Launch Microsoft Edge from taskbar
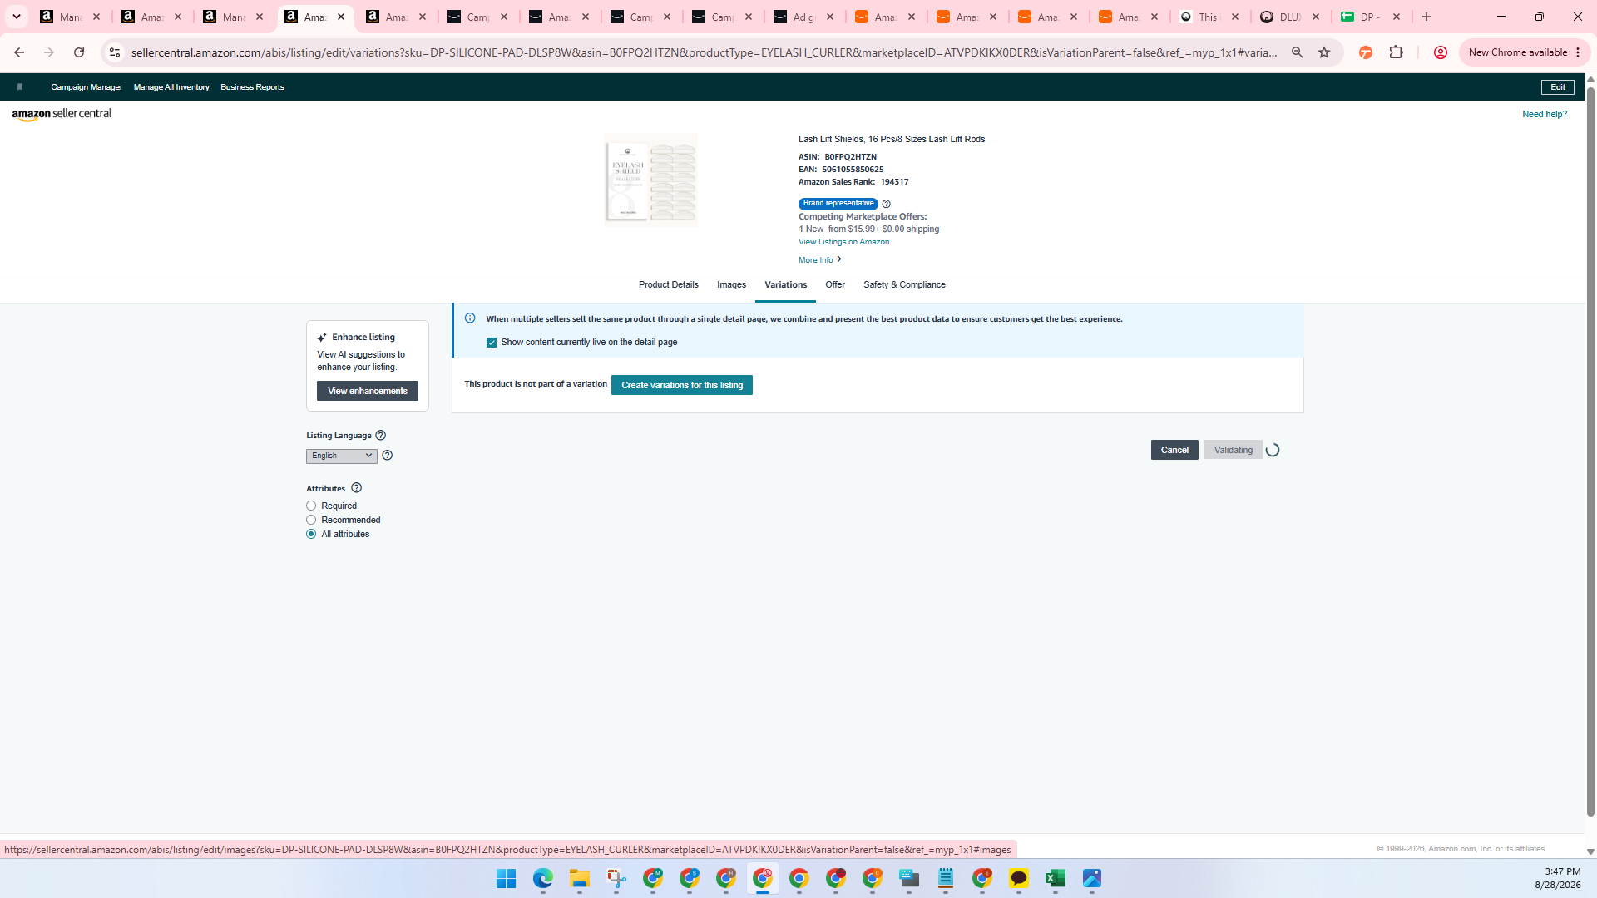This screenshot has width=1597, height=898. pos(542,879)
